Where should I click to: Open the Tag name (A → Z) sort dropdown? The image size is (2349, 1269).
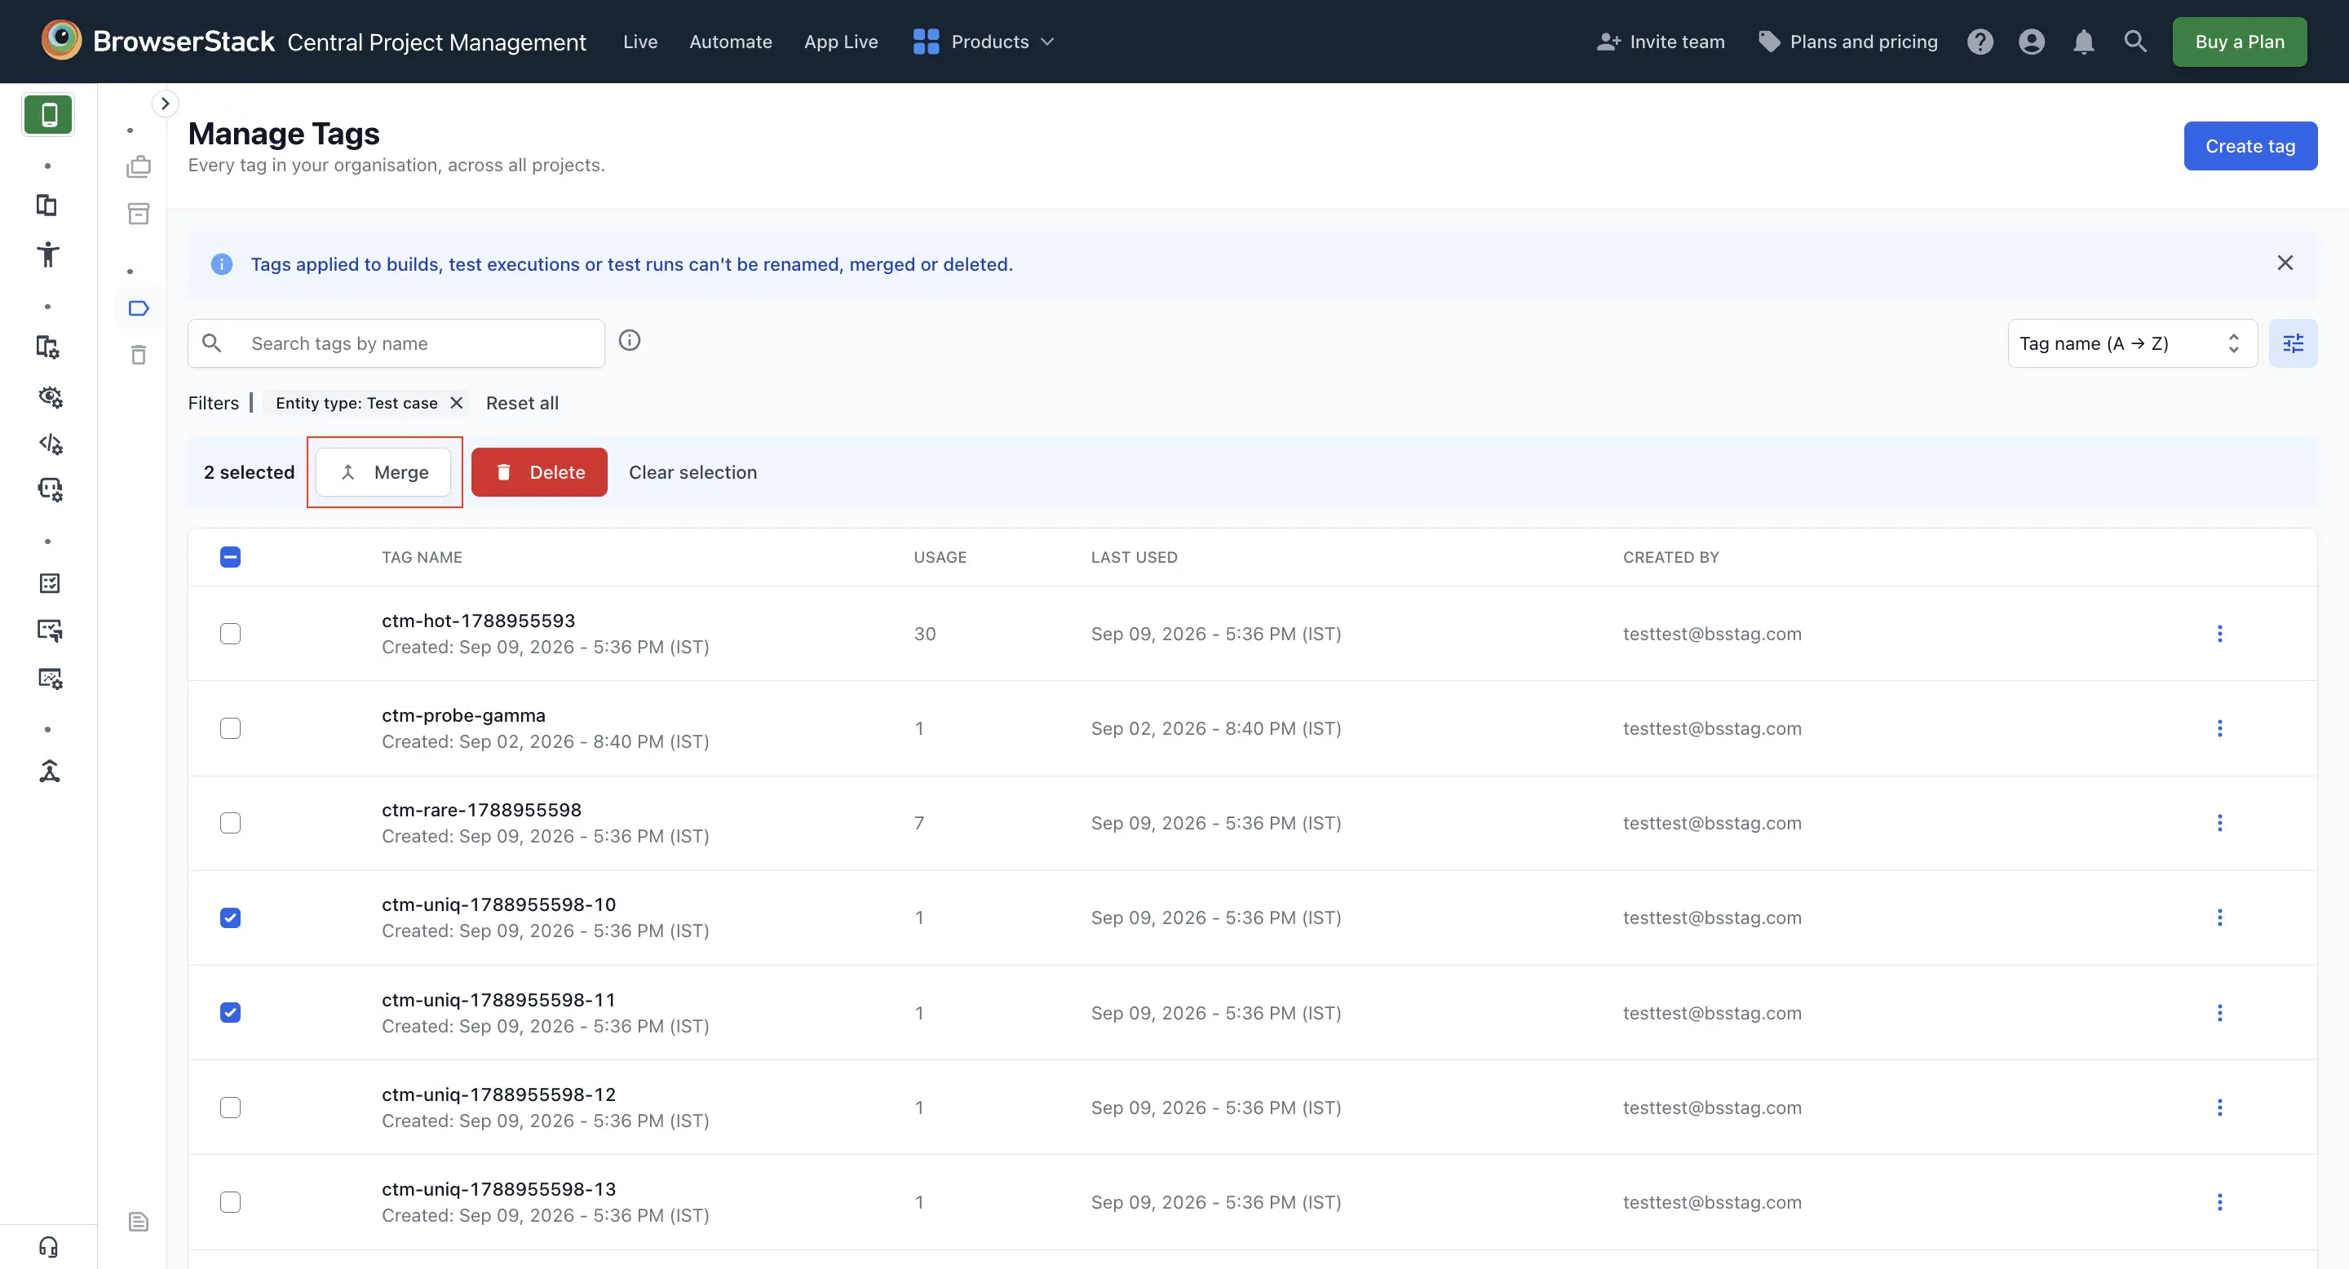2132,343
